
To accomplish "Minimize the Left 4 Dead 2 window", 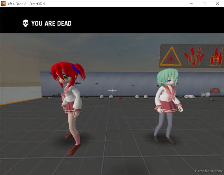I will [x=191, y=4].
